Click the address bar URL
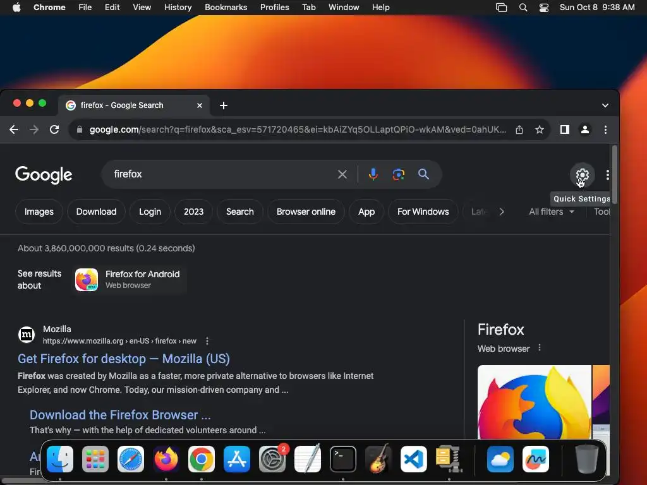This screenshot has height=485, width=647. pos(298,129)
